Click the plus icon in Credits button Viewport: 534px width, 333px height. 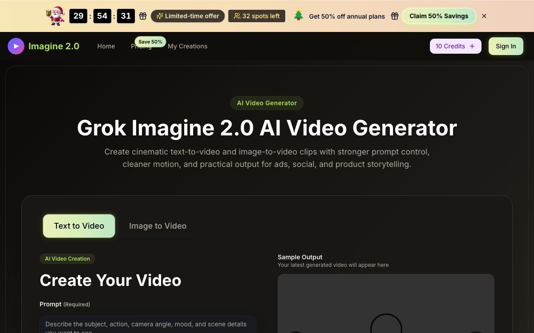(472, 46)
